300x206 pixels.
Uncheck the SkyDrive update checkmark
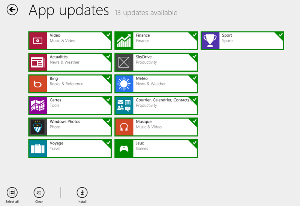tap(194, 56)
